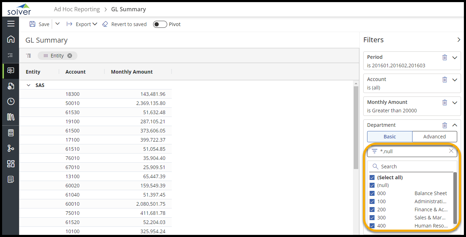466x237 pixels.
Task: Uncheck department 000 Balance Sheet
Action: [372, 193]
